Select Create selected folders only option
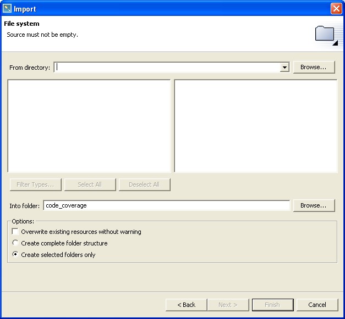Image resolution: width=345 pixels, height=319 pixels. [x=15, y=255]
